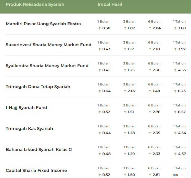Click up arrow next to Capital Sharia 2.81
The width and height of the screenshot is (191, 178).
(x=150, y=175)
